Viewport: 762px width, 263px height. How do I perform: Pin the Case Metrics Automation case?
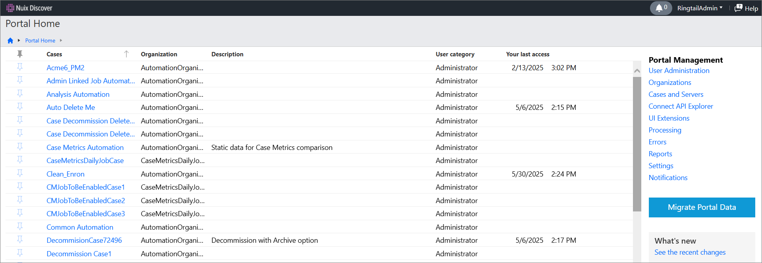[x=20, y=147]
